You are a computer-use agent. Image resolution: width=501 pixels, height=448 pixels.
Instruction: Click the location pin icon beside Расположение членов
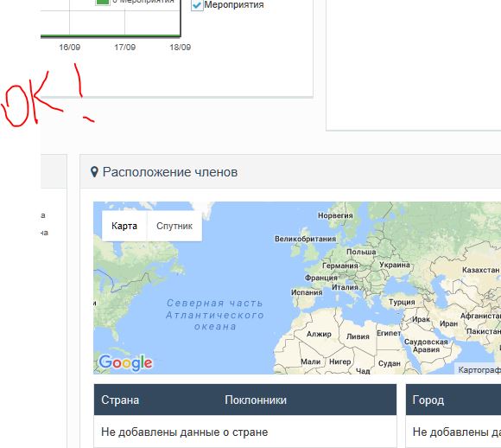tap(94, 172)
